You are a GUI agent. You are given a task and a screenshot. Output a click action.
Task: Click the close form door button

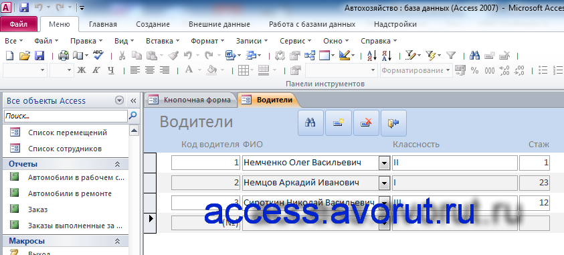coord(393,123)
